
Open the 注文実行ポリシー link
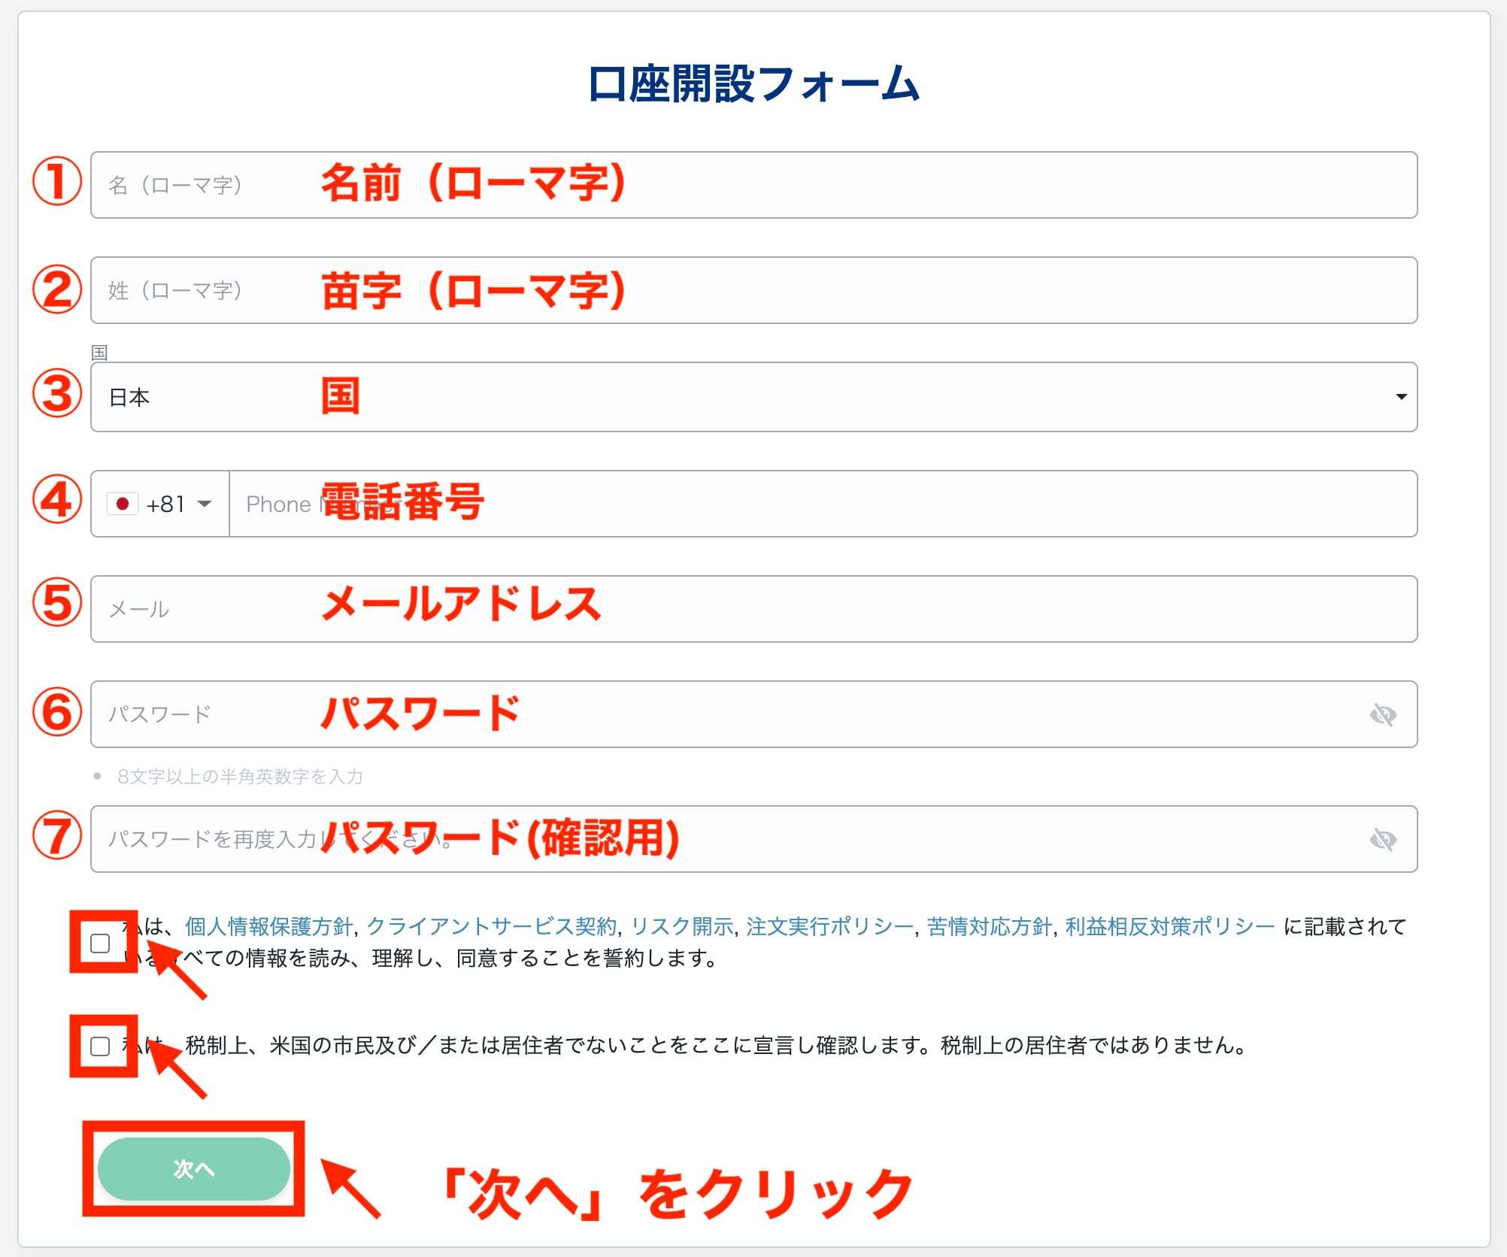pos(829,927)
